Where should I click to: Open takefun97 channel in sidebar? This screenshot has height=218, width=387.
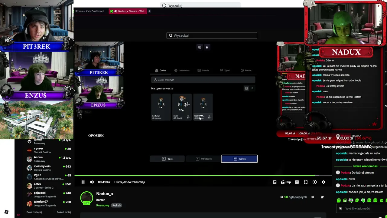[x=49, y=203]
